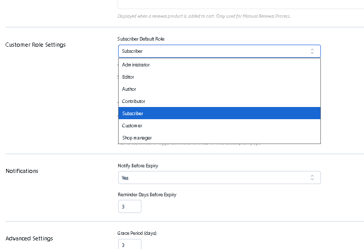
Task: Open the Notify Before Expiry dropdown
Action: [x=219, y=177]
